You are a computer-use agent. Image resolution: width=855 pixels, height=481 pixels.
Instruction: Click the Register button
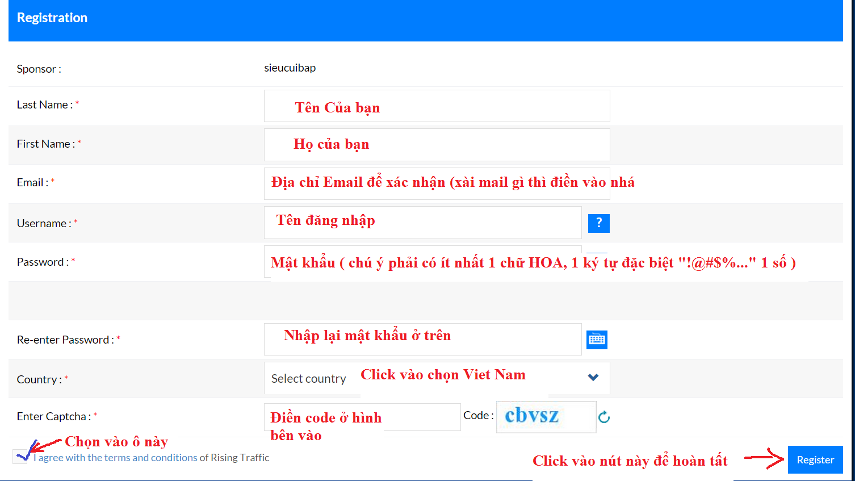pyautogui.click(x=815, y=460)
